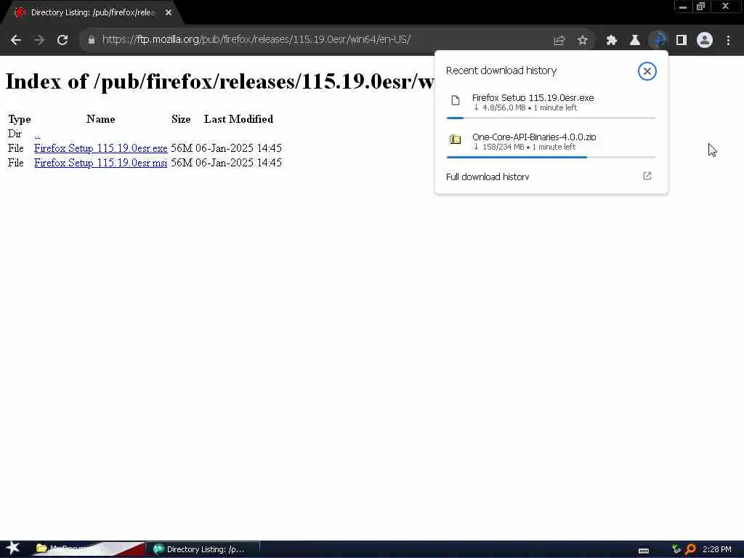
Task: Restore the browser window size
Action: tap(700, 7)
